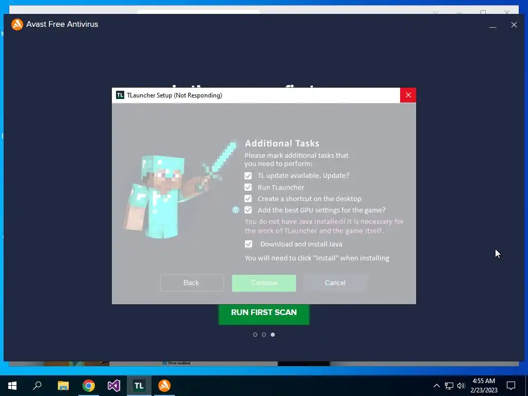This screenshot has height=396, width=528.
Task: Cancel the TLauncher Setup
Action: pos(335,283)
